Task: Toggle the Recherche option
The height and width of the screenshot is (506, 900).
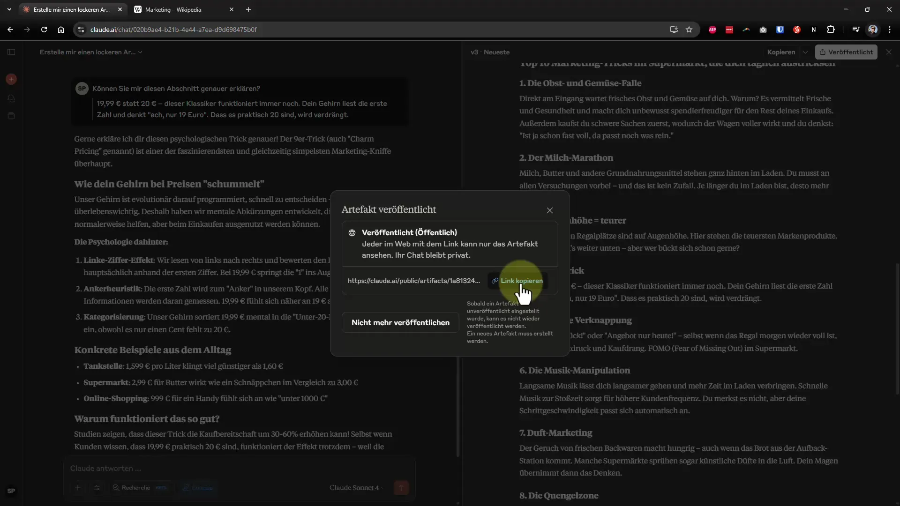Action: 139,488
